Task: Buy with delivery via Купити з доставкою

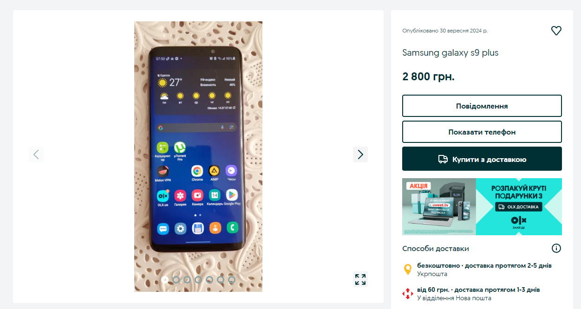Action: pos(482,159)
